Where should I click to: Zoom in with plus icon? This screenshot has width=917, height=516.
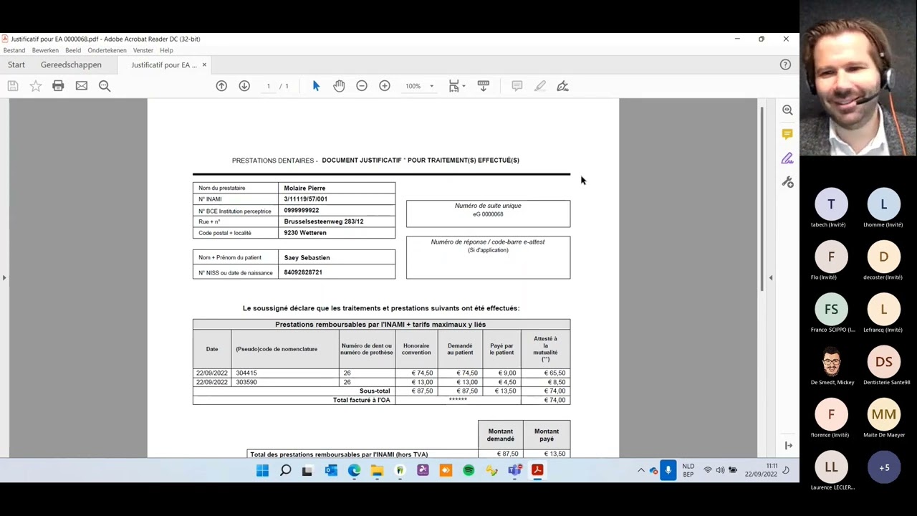[x=385, y=86]
